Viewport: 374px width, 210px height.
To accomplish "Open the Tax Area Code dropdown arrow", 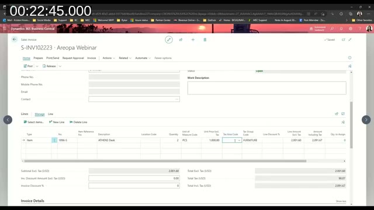I will click(239, 141).
